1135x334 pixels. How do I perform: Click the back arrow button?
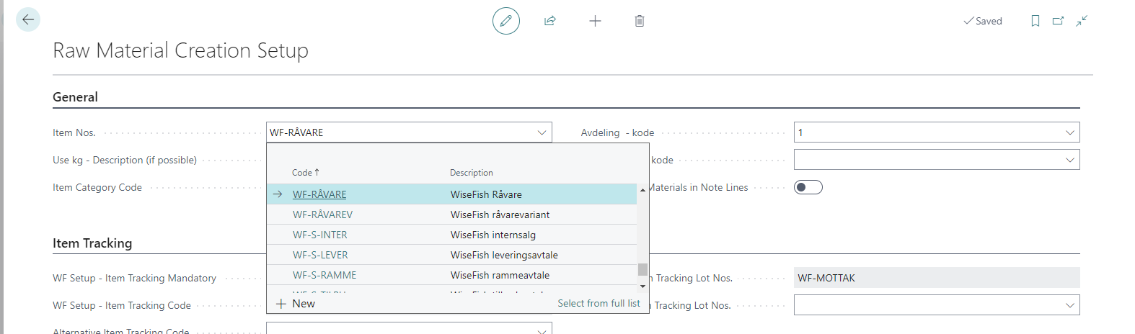click(28, 19)
